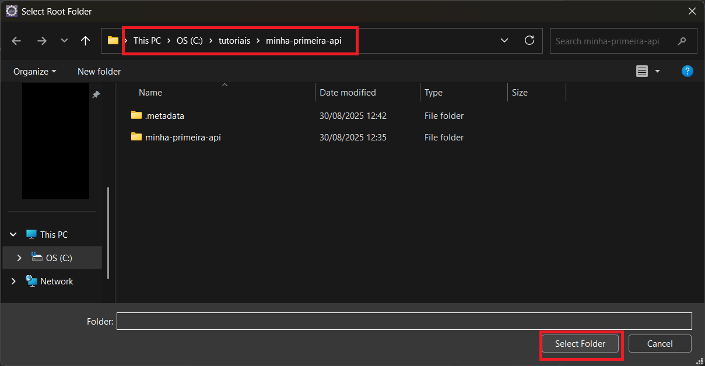Expand the Network tree item
Image resolution: width=705 pixels, height=366 pixels.
[13, 281]
